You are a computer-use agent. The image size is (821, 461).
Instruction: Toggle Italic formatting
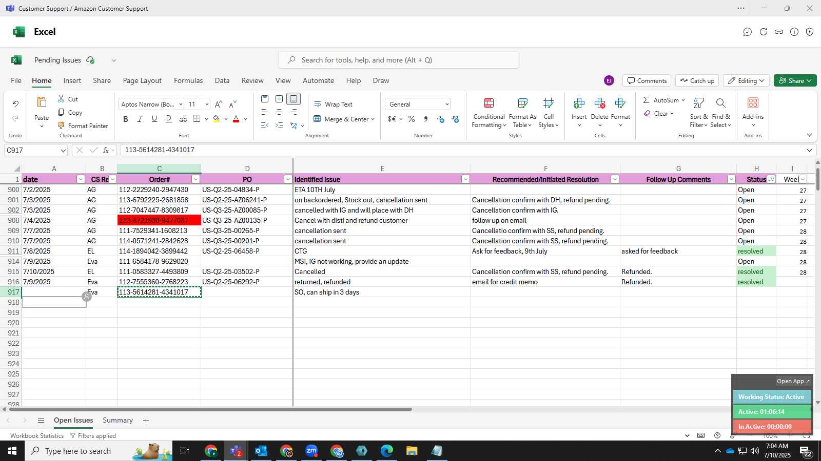point(140,119)
